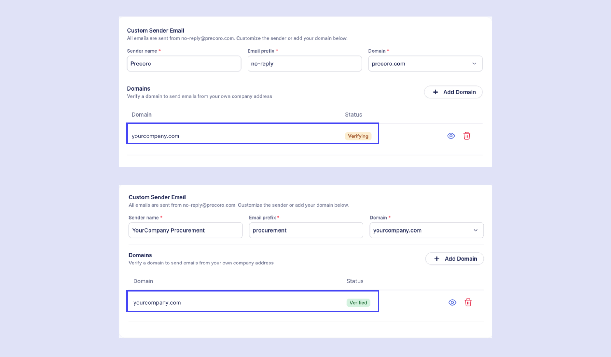The height and width of the screenshot is (357, 611).
Task: Click the Domain column header in upper table
Action: [x=141, y=115]
